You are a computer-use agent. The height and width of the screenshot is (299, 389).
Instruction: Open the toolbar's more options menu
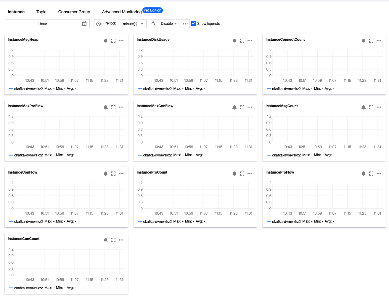click(185, 24)
